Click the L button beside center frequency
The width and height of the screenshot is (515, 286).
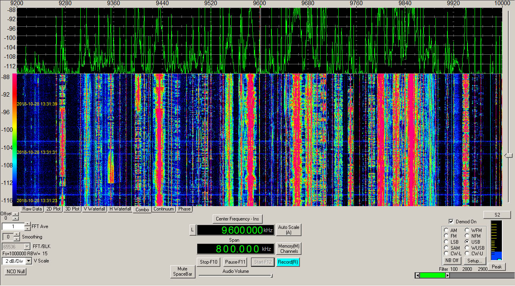pos(192,230)
